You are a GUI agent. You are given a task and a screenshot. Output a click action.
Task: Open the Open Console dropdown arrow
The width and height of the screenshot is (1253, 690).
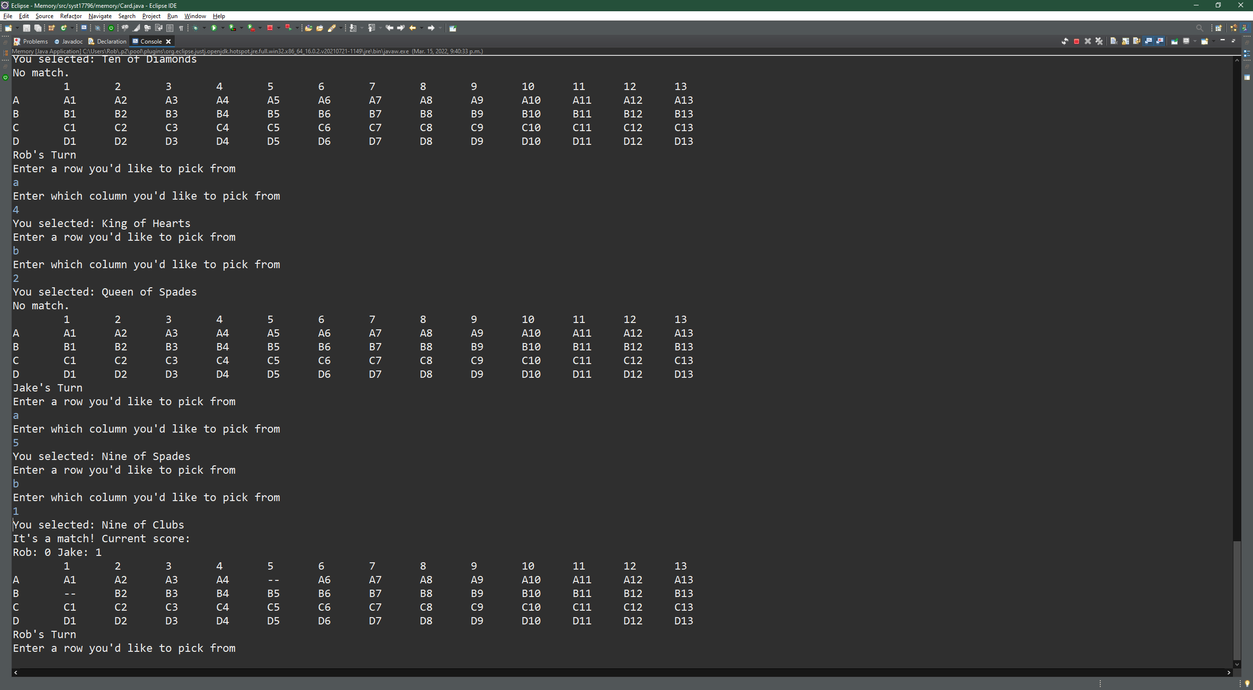1214,41
